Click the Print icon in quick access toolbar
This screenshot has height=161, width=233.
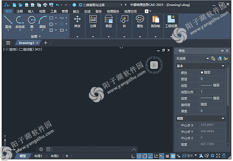pos(45,5)
